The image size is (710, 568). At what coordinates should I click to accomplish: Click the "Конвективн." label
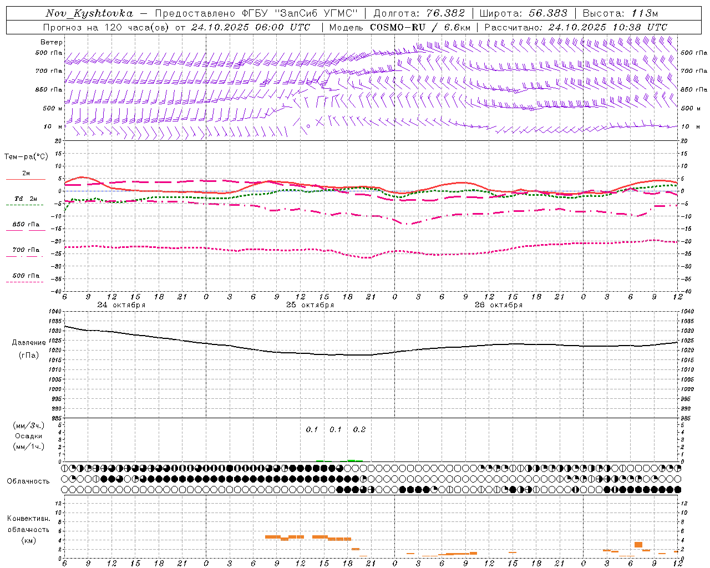tap(28, 519)
